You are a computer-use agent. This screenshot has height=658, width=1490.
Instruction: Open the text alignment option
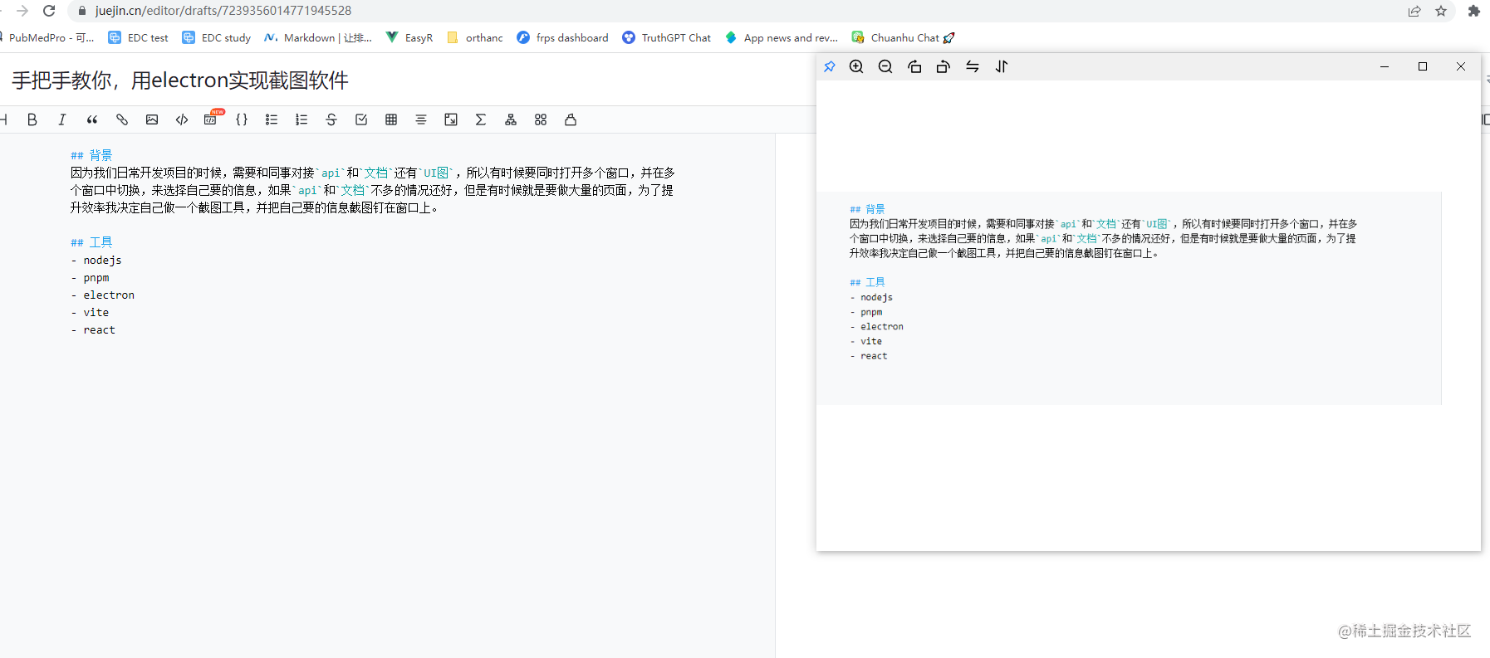point(421,119)
